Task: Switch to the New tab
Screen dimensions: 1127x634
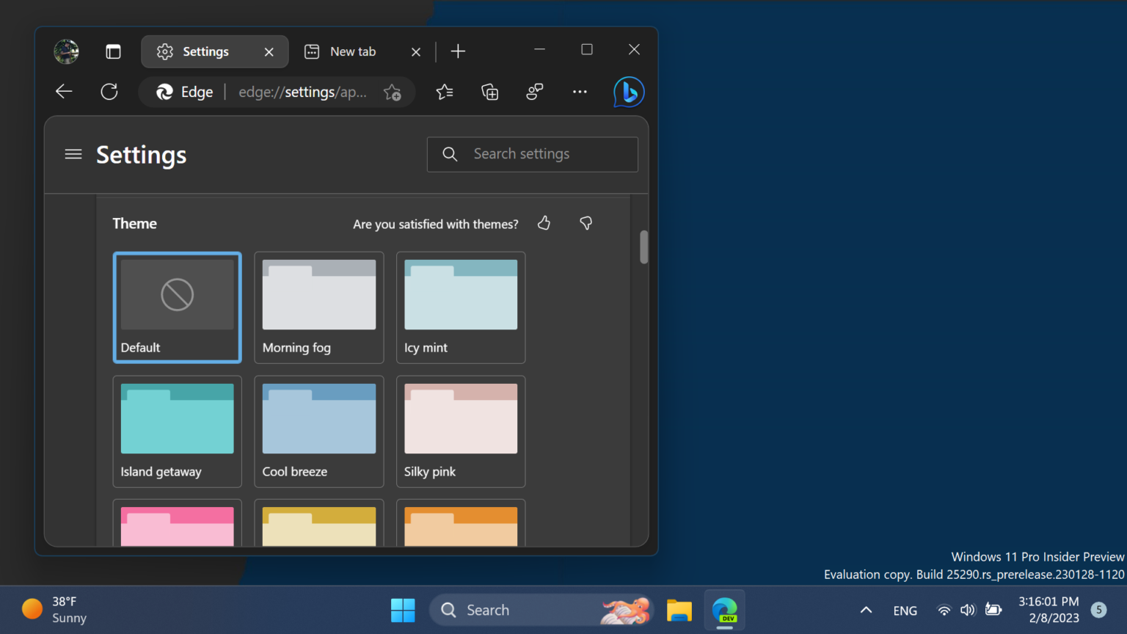Action: (x=352, y=51)
